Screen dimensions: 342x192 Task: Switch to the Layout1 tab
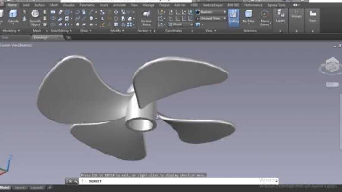[x=20, y=187]
